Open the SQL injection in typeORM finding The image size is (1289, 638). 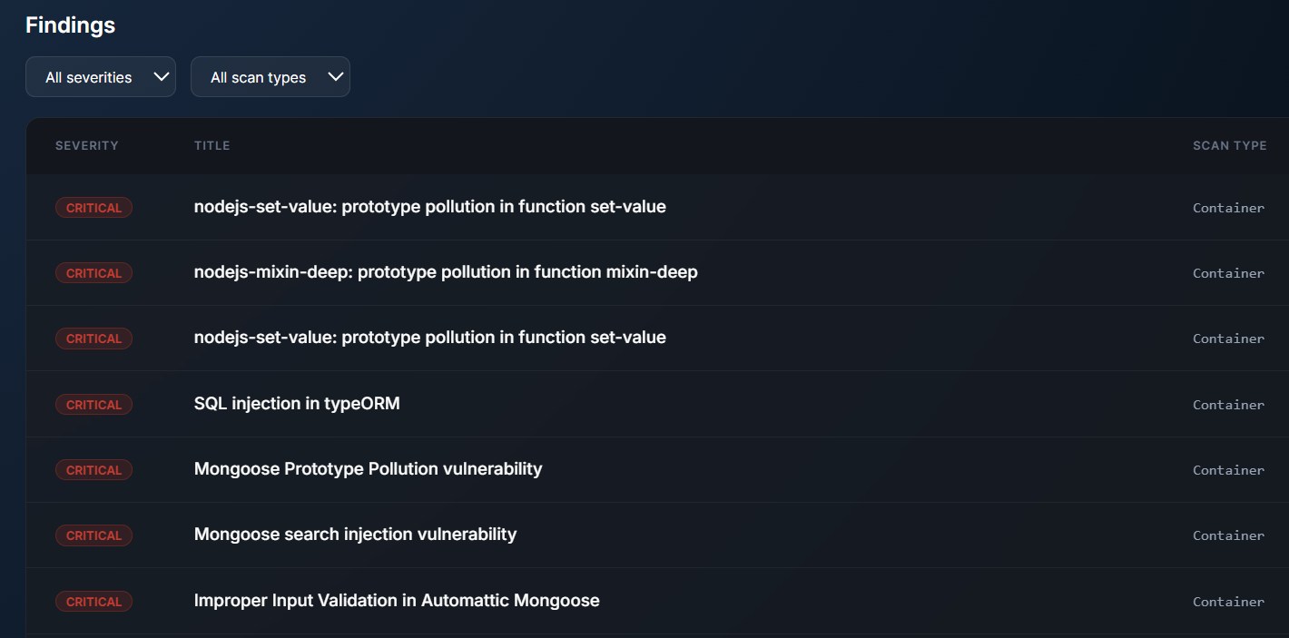click(x=297, y=404)
